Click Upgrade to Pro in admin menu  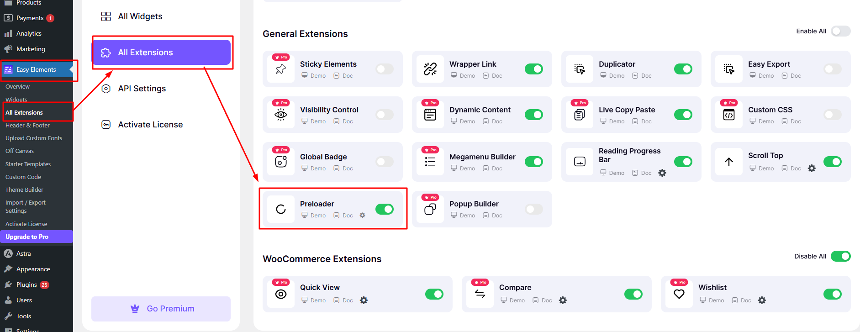tap(37, 237)
